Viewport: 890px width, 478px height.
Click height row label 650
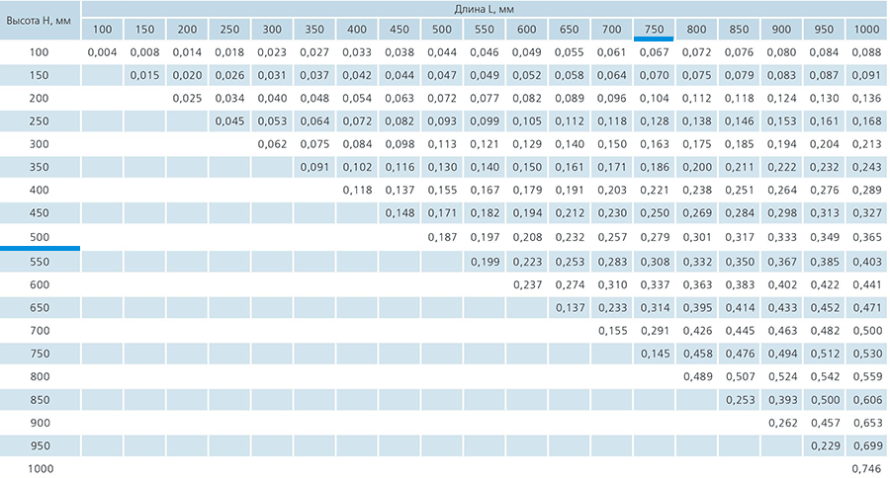[x=40, y=308]
